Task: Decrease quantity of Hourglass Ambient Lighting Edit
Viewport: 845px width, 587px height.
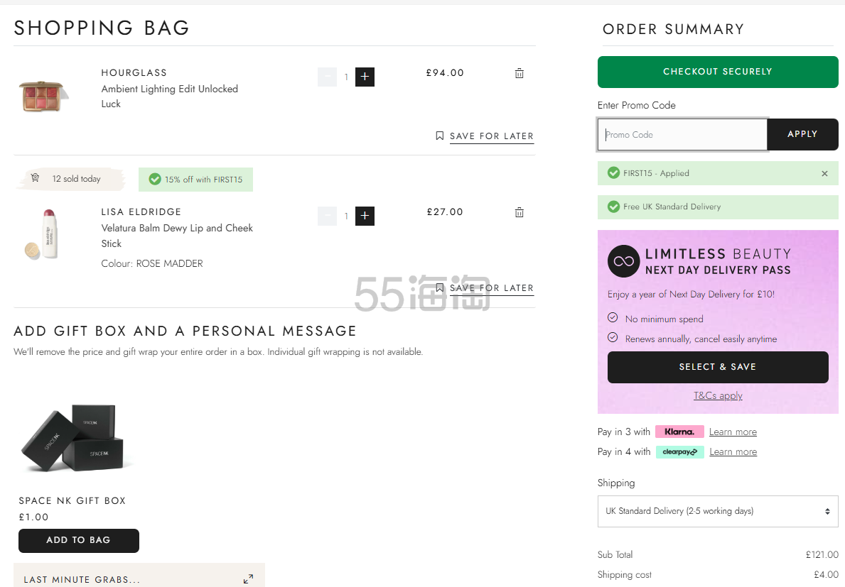Action: [327, 77]
